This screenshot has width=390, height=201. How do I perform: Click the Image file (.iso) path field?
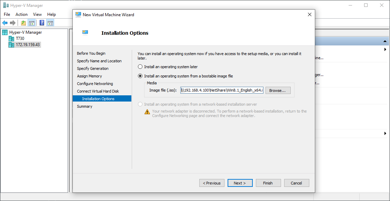pos(222,91)
